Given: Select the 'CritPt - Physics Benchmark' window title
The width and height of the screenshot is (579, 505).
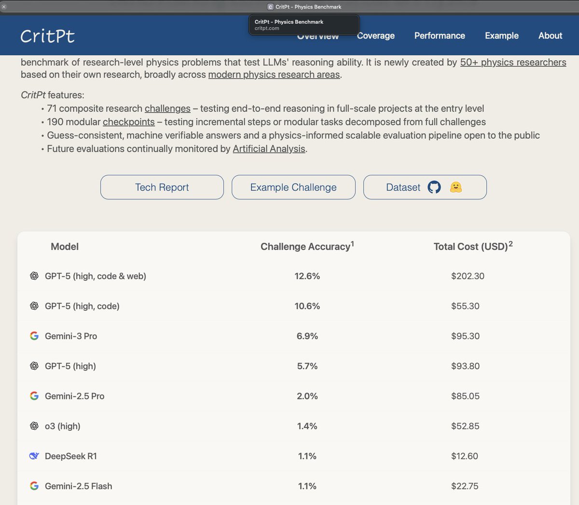Looking at the screenshot, I should point(308,7).
